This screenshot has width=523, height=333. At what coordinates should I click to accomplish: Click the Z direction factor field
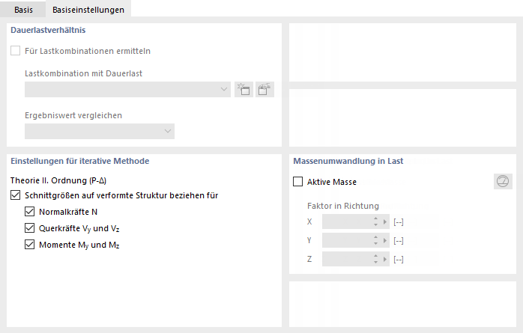tap(346, 259)
